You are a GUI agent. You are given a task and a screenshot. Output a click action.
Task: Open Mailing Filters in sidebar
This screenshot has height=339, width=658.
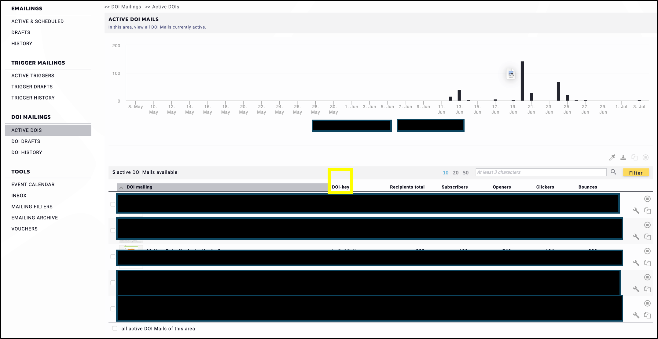[32, 207]
